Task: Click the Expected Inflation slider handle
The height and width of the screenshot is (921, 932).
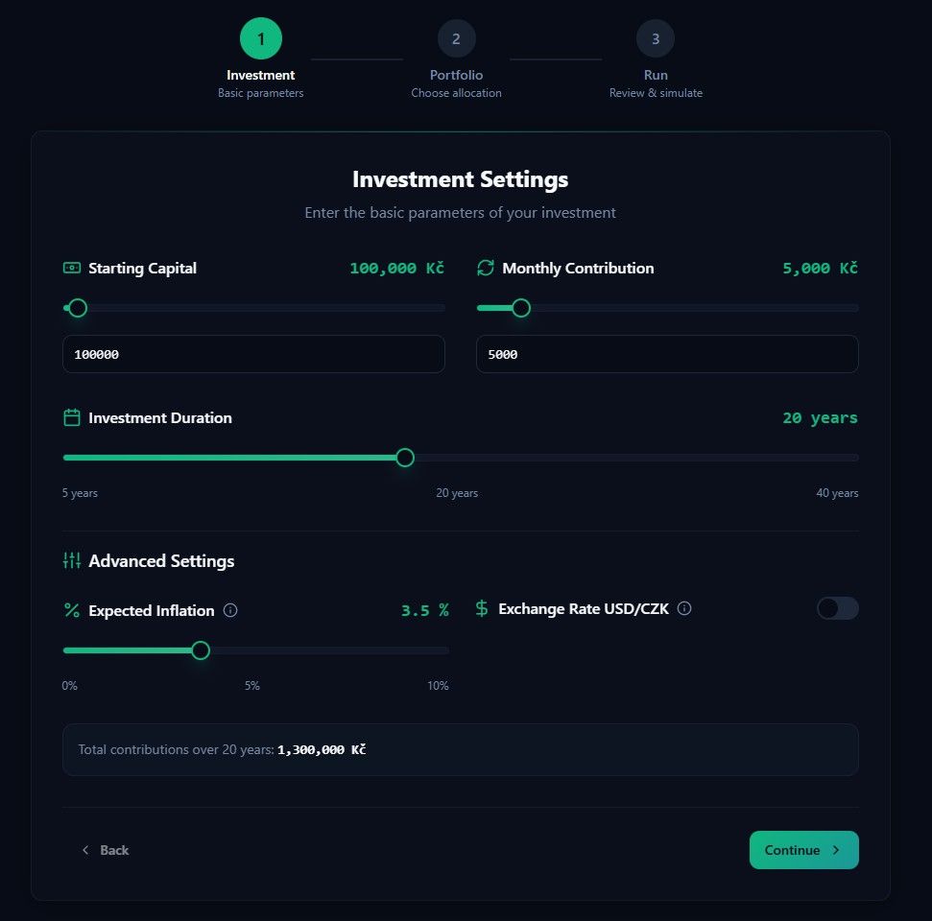Action: pos(200,650)
